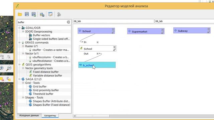Select Shapes Buffer (Attribute distance)

[x=51, y=101]
